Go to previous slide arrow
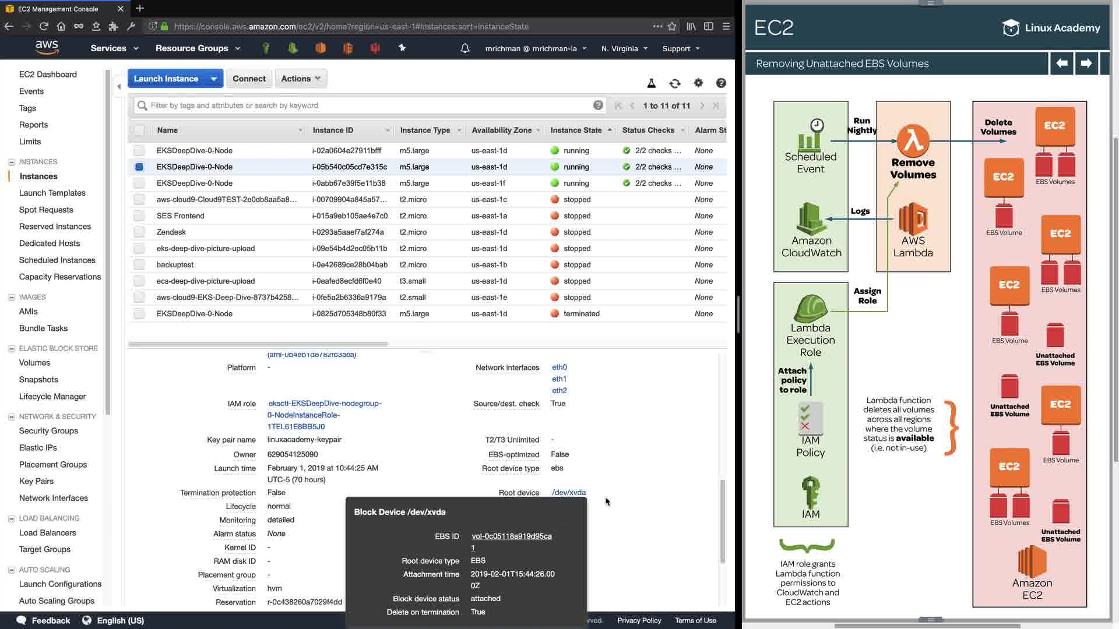 click(1061, 63)
